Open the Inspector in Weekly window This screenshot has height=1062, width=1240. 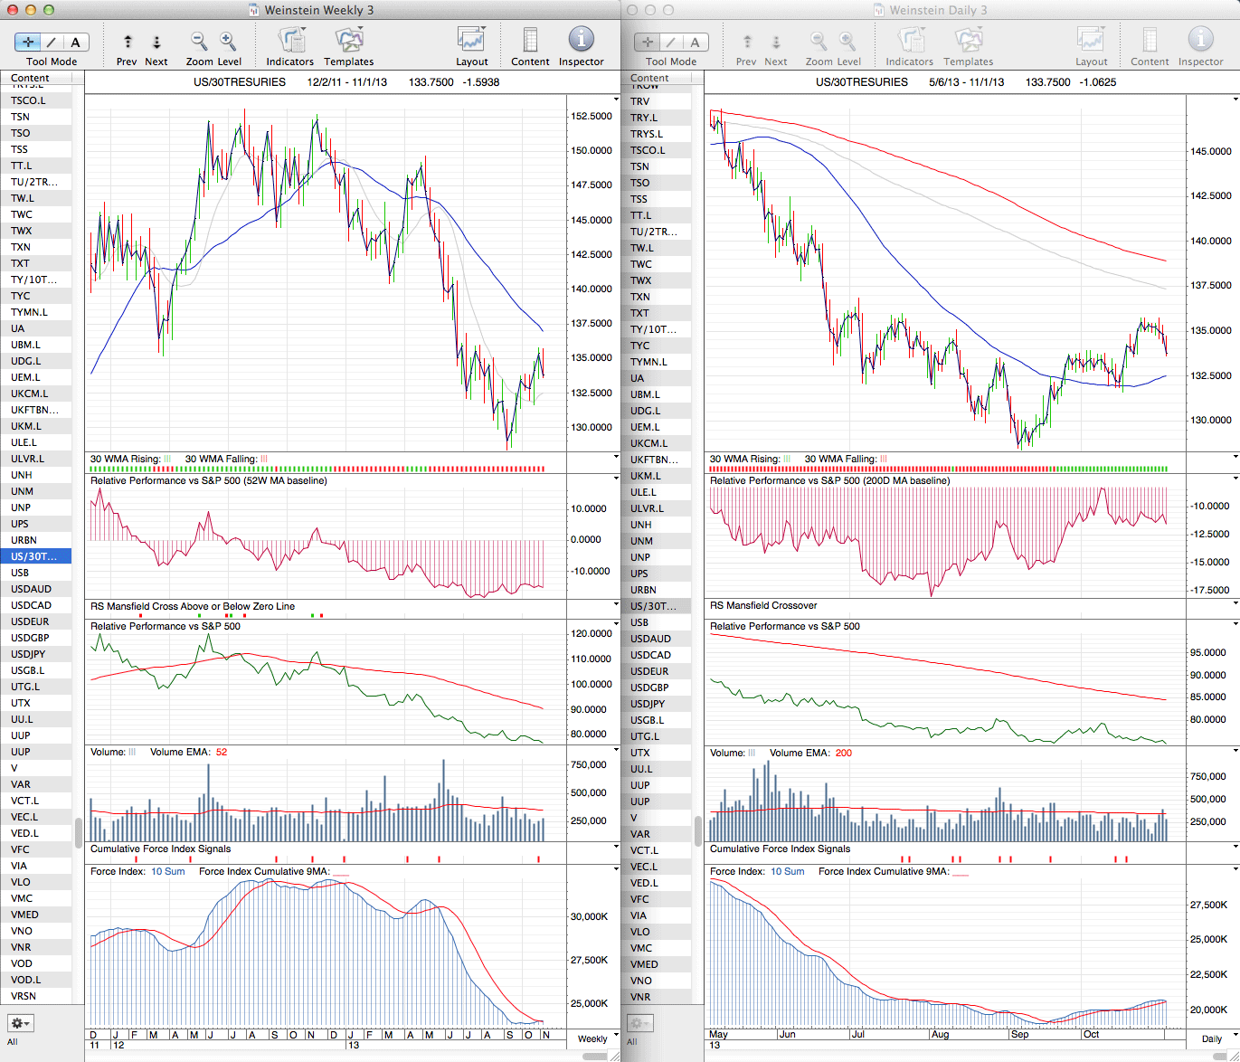[581, 41]
